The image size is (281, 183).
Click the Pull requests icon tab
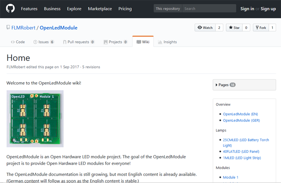(65, 42)
